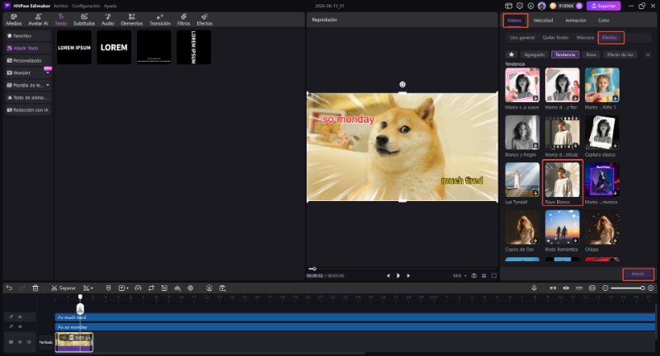The width and height of the screenshot is (660, 356).
Task: Take a snapshot with the camera icon
Action: click(474, 276)
